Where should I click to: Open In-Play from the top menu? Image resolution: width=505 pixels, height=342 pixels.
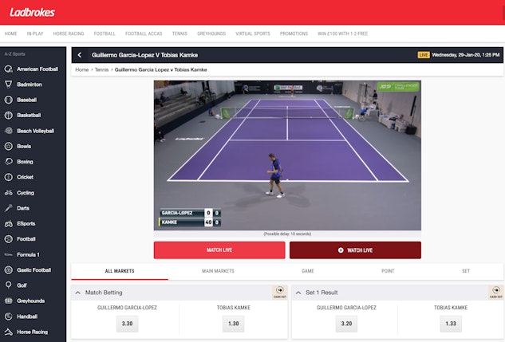[x=35, y=33]
